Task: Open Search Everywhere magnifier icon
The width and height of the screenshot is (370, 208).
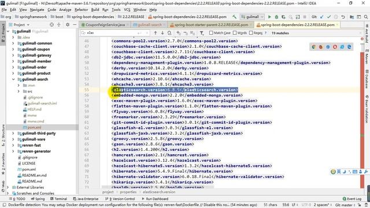Action: 366,17
